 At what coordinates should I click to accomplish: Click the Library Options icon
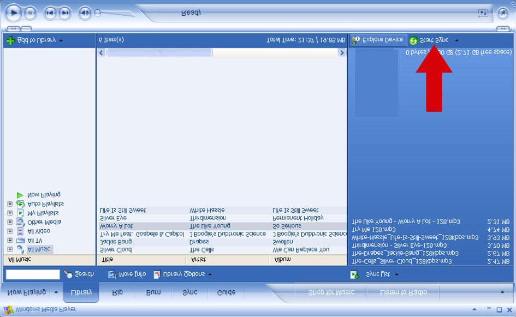(x=157, y=274)
